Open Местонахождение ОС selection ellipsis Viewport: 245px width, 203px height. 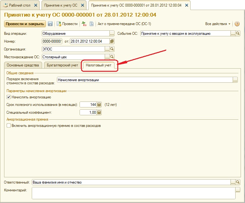107,57
